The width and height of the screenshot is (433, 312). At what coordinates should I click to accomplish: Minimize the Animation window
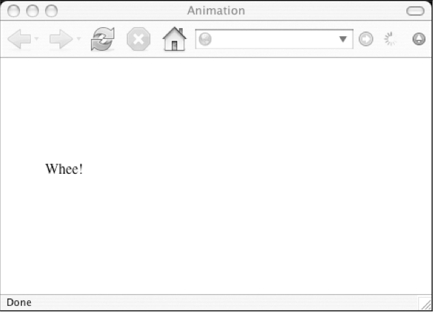coord(32,11)
